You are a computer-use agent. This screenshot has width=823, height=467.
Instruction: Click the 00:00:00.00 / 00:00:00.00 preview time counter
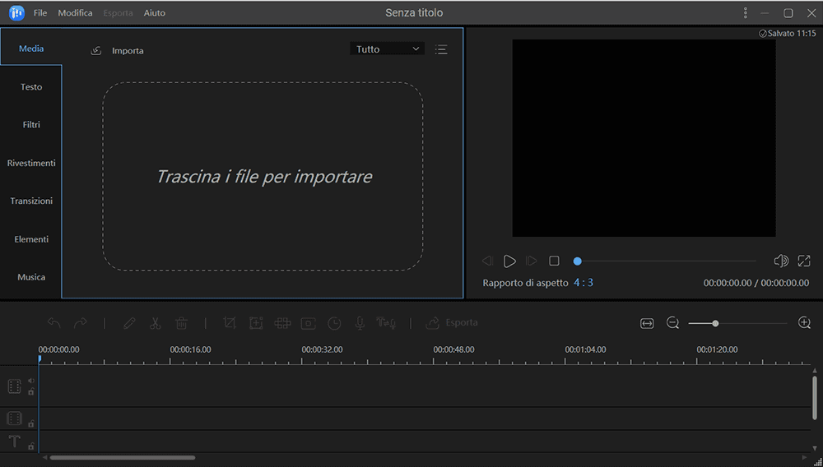pos(756,283)
